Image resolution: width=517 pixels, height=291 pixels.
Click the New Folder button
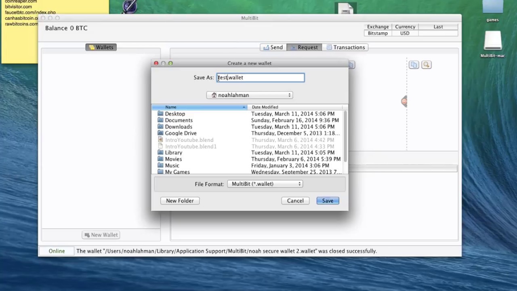[180, 200]
